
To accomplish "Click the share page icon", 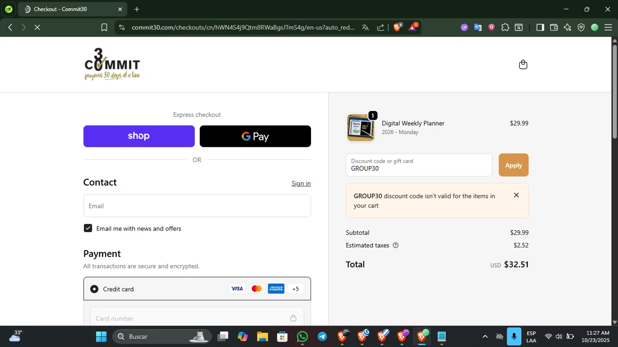I will pos(381,27).
